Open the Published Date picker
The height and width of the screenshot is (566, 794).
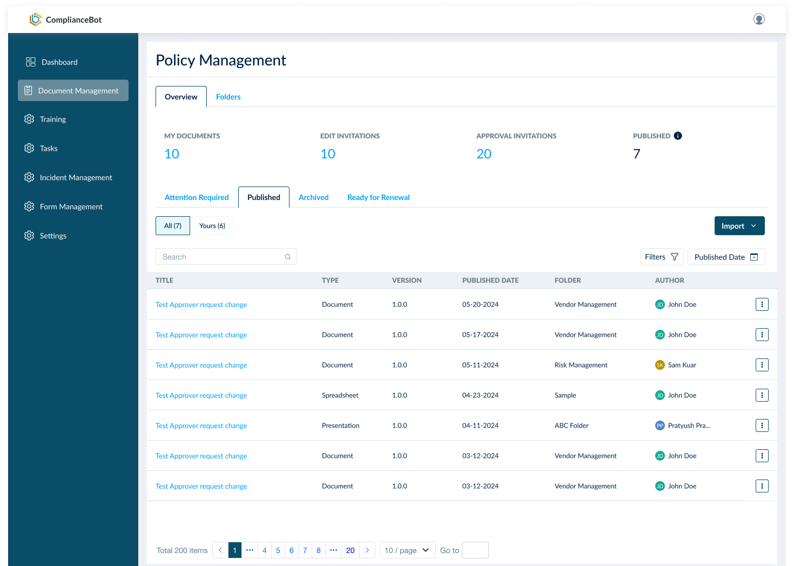[x=726, y=257]
